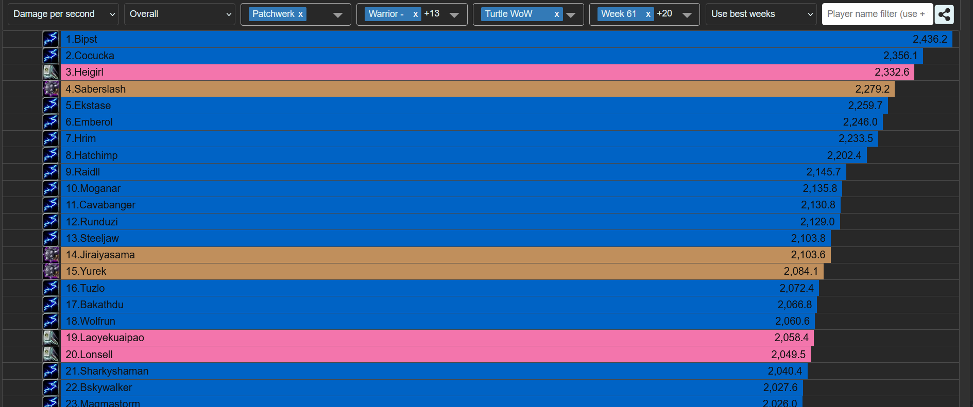Screen dimensions: 973x407
Task: Expand the class filter arrow next to Warrior
Action: pos(454,15)
